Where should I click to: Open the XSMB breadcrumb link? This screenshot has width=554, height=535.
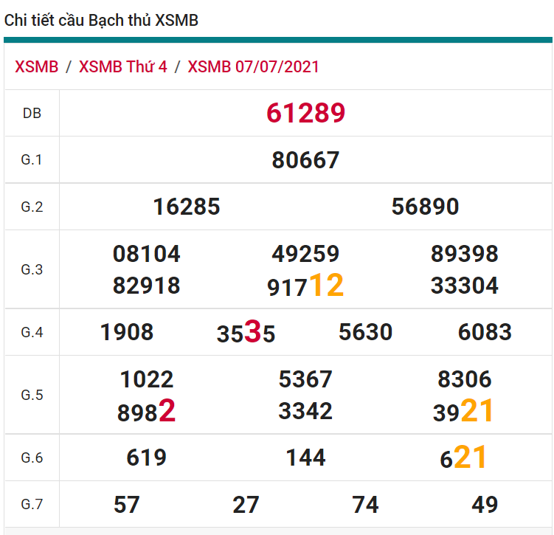pos(36,66)
